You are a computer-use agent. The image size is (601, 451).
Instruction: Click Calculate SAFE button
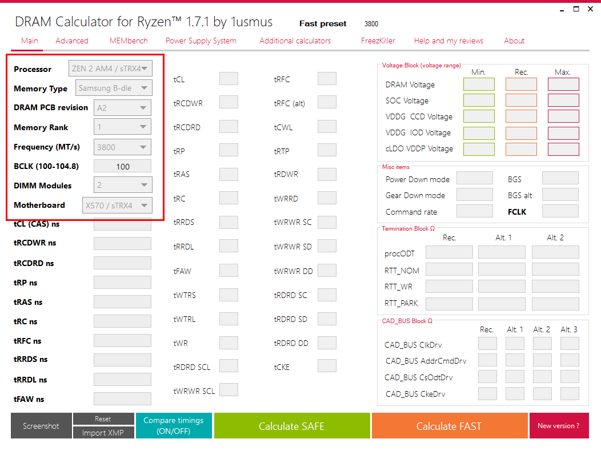click(292, 426)
